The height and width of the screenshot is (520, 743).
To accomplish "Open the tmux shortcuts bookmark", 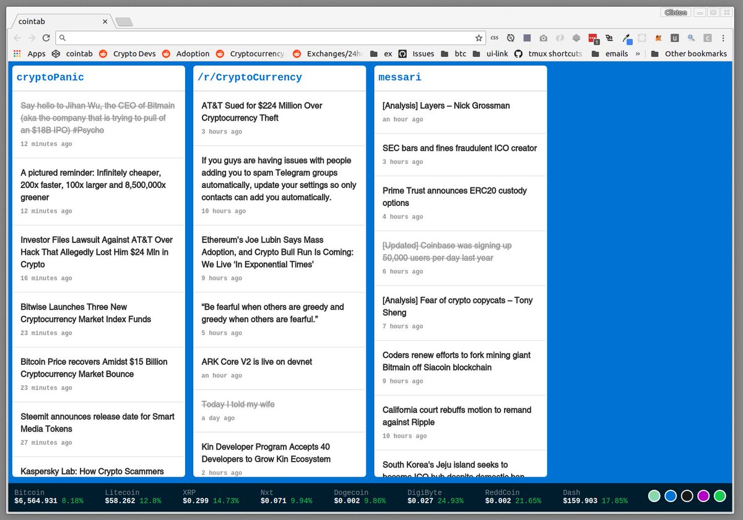I will tap(548, 54).
